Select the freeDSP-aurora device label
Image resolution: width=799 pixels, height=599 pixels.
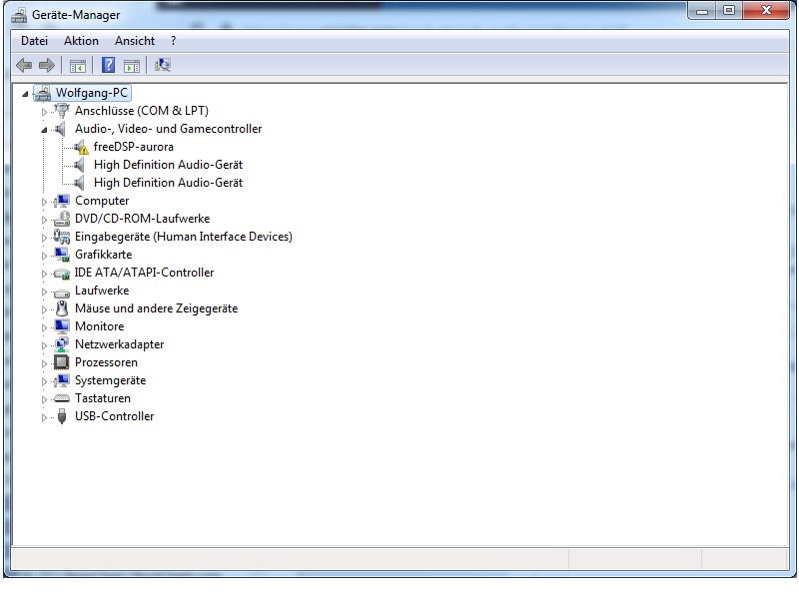click(x=134, y=147)
